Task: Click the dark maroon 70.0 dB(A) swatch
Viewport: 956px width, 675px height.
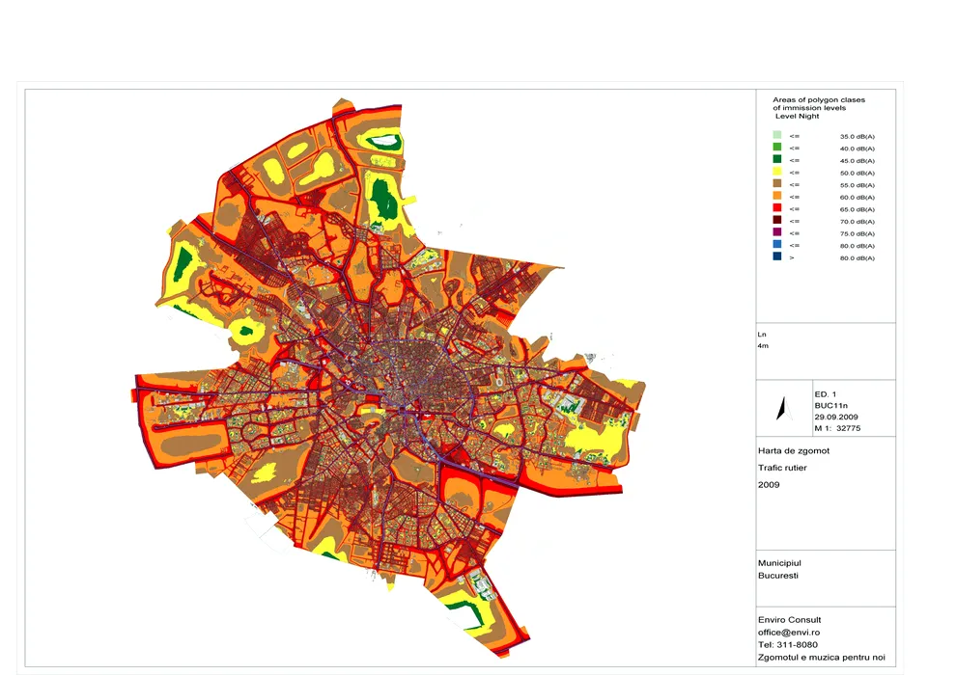Action: click(776, 221)
